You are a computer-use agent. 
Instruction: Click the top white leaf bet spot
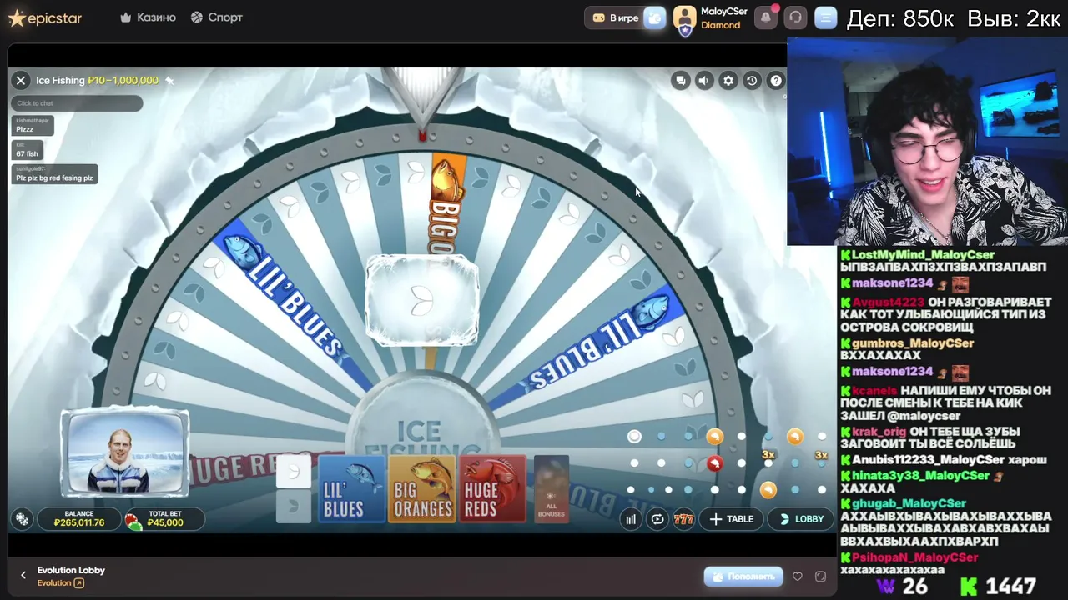pyautogui.click(x=294, y=472)
